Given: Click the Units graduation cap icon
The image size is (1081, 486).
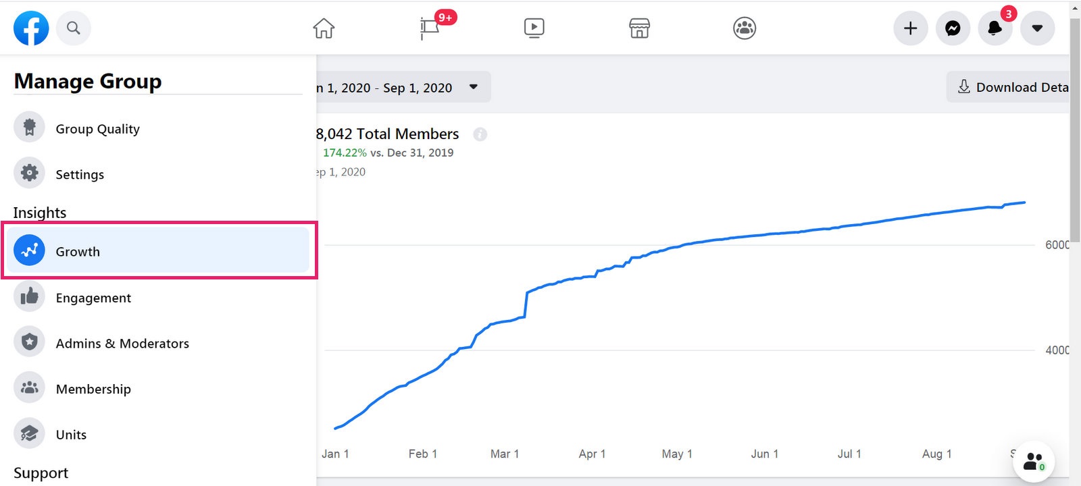Looking at the screenshot, I should point(29,433).
